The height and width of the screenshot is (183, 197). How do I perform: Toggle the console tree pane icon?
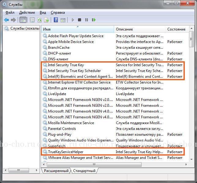tap(23, 20)
